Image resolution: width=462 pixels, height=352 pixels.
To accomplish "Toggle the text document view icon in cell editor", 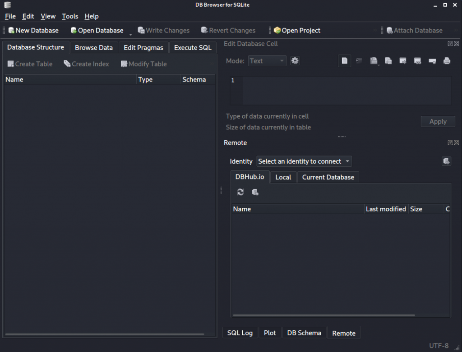I will 344,61.
